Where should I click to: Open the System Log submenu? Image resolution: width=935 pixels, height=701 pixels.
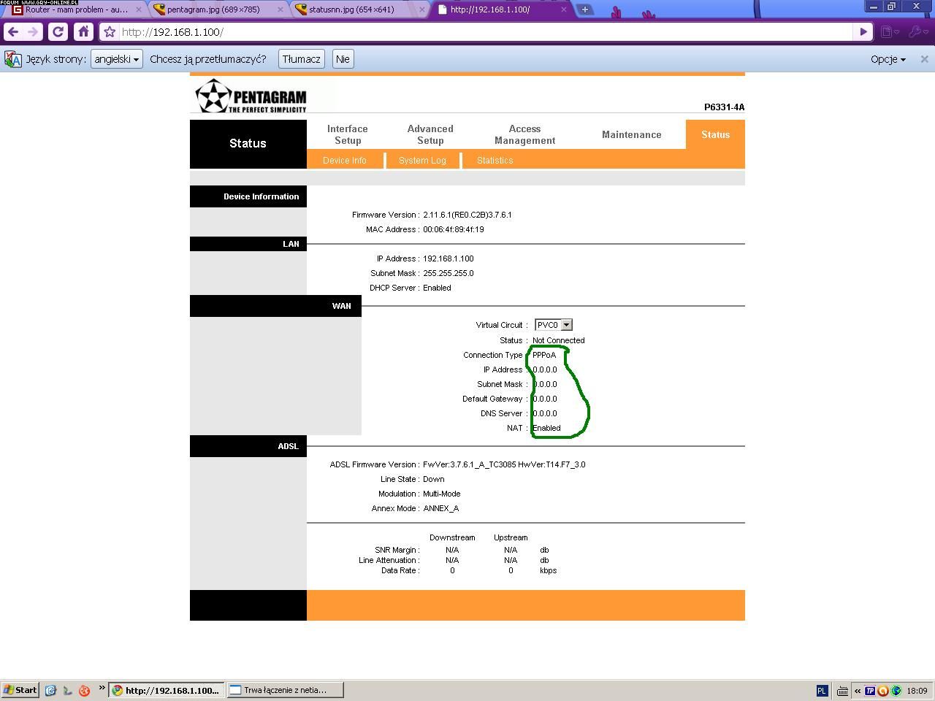(x=422, y=160)
